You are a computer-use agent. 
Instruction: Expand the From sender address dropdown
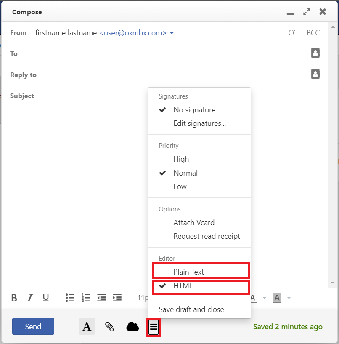[172, 33]
